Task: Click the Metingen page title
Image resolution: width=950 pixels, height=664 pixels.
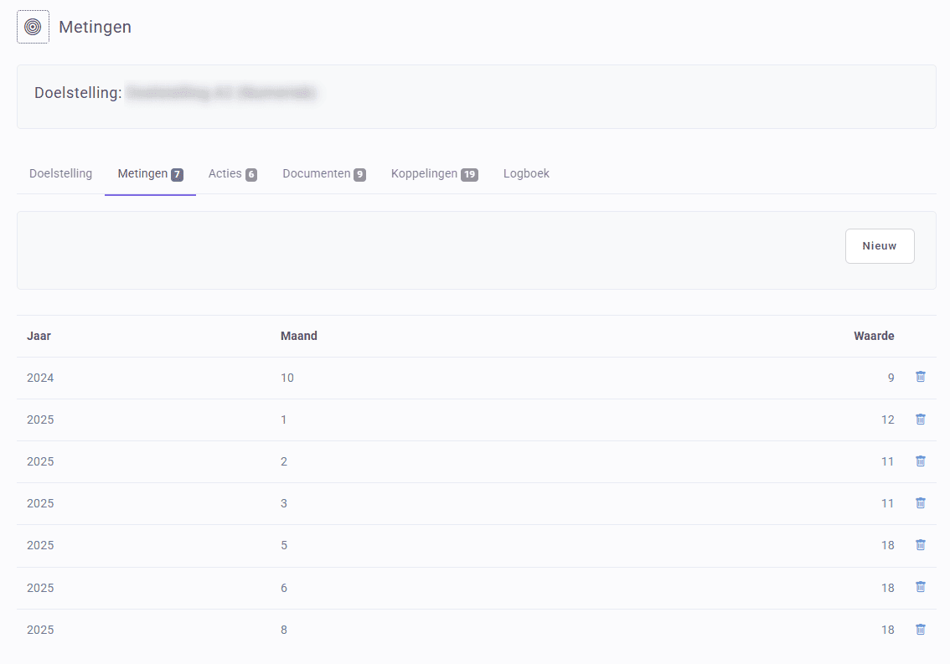Action: 96,28
